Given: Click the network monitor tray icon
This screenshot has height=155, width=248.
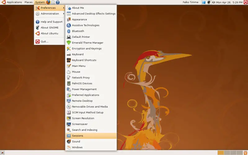Looking at the screenshot, I should click(209, 2).
